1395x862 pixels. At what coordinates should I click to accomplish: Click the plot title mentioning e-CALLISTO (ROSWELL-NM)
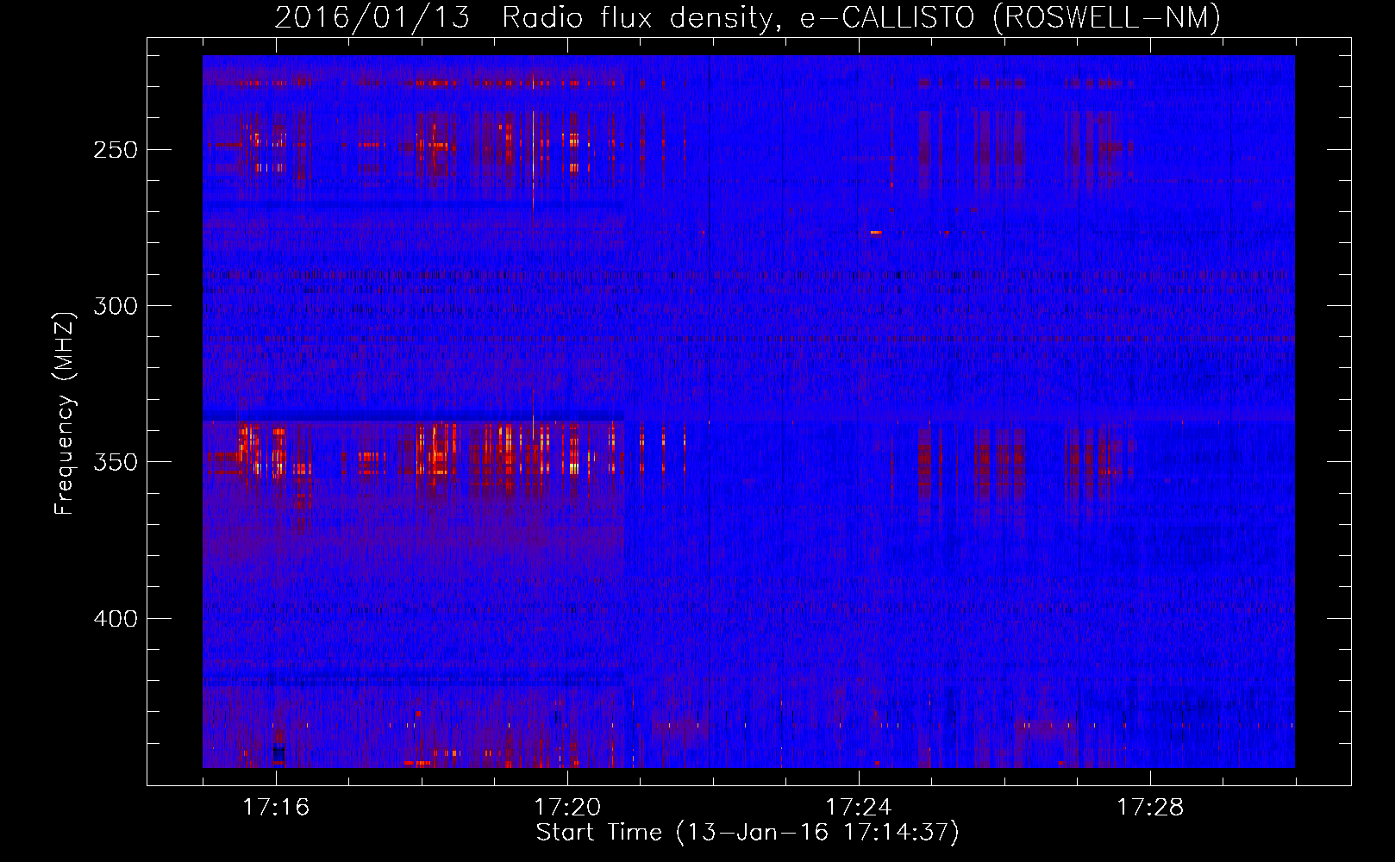pyautogui.click(x=748, y=17)
